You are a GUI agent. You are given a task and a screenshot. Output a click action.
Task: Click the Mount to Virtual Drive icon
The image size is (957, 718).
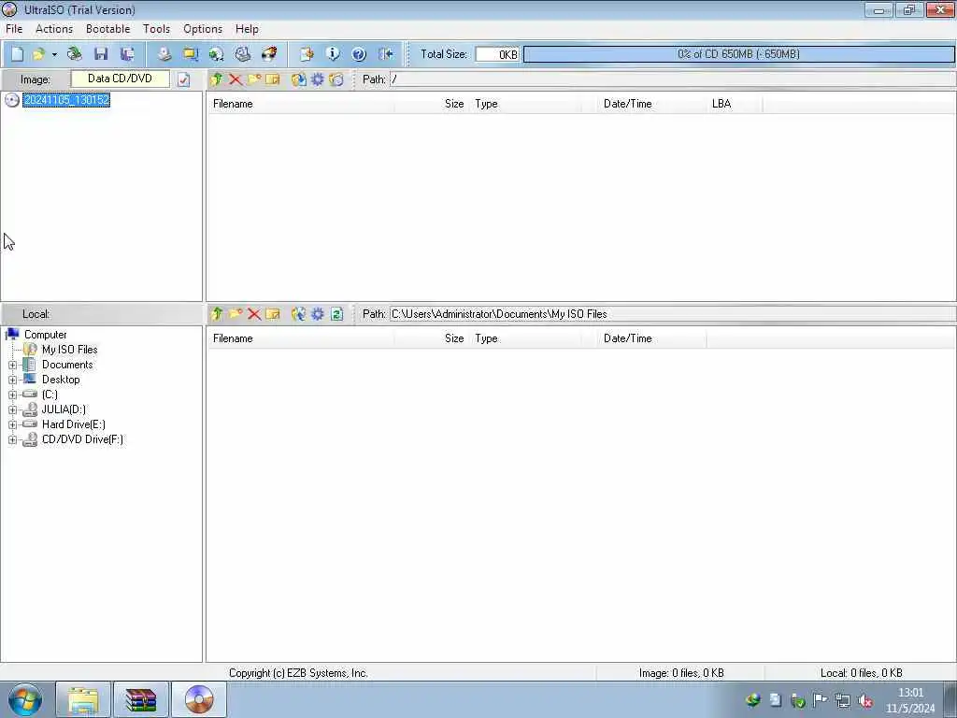pyautogui.click(x=243, y=54)
